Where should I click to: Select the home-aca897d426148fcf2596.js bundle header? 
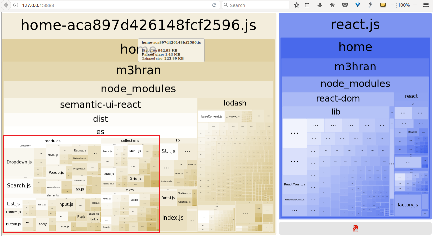[139, 25]
